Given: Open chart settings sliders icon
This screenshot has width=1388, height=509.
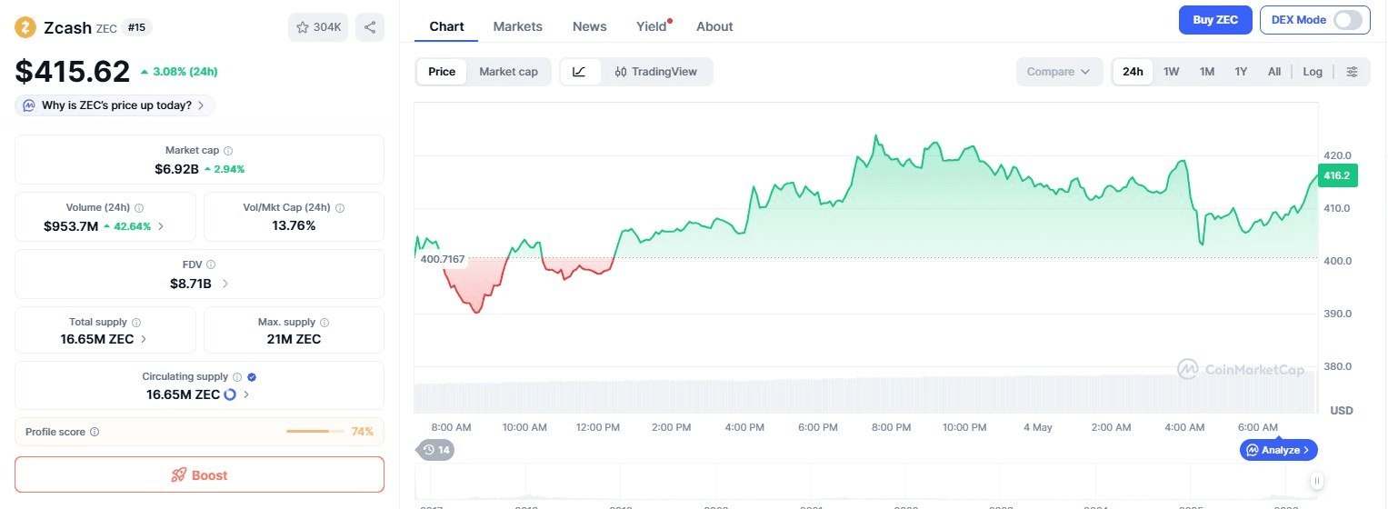Looking at the screenshot, I should click(x=1353, y=72).
